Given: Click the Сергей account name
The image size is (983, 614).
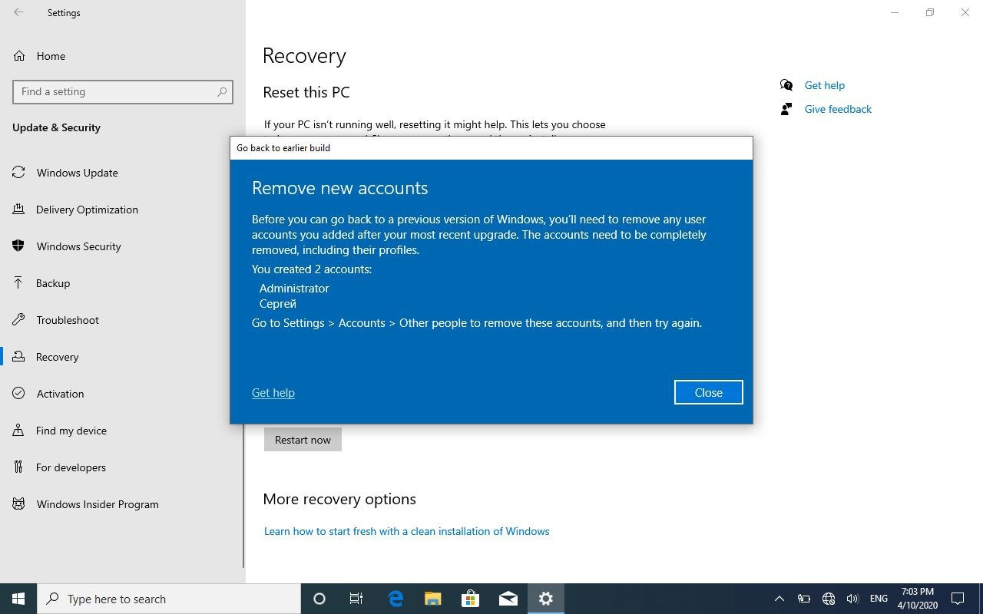Looking at the screenshot, I should pyautogui.click(x=277, y=304).
